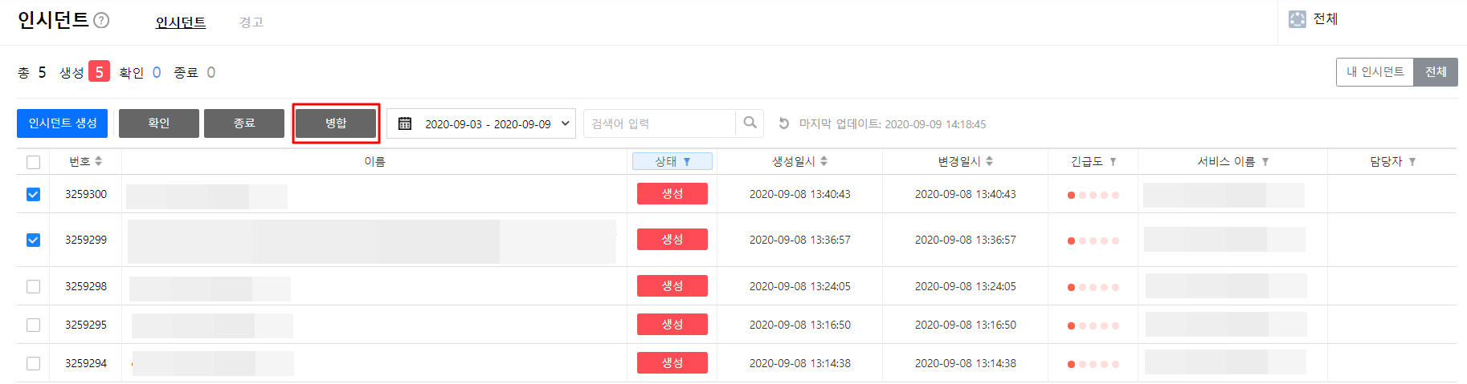The height and width of the screenshot is (384, 1467).
Task: Click the search magnifier icon
Action: pyautogui.click(x=750, y=123)
